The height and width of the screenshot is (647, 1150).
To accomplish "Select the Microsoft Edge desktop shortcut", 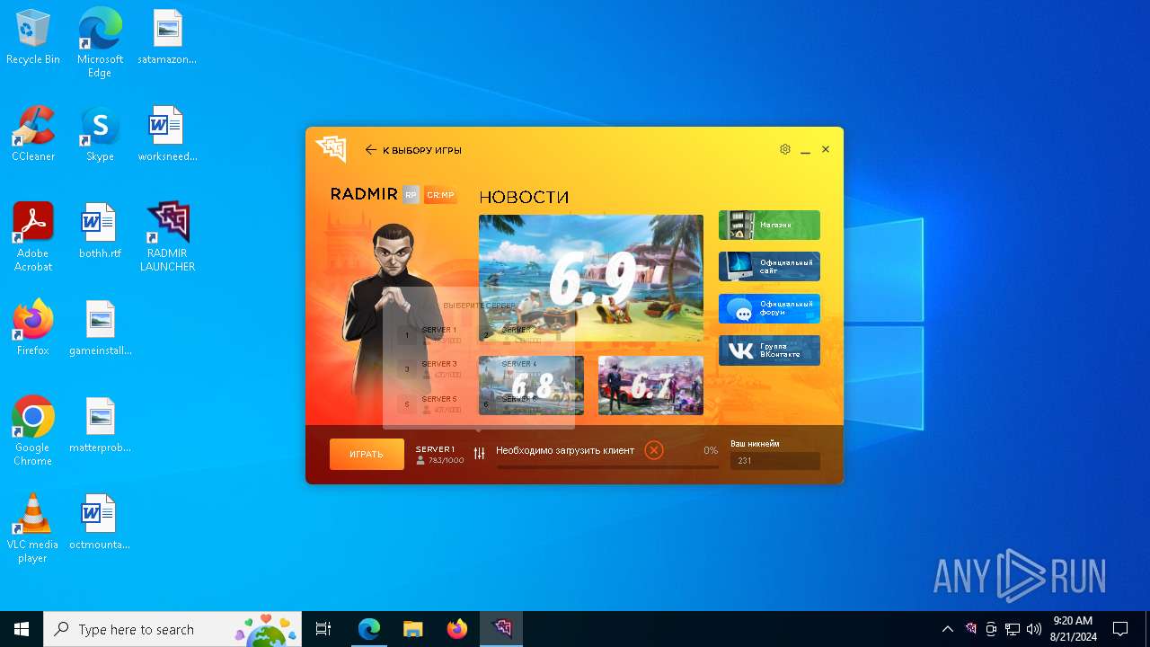I will point(100,43).
